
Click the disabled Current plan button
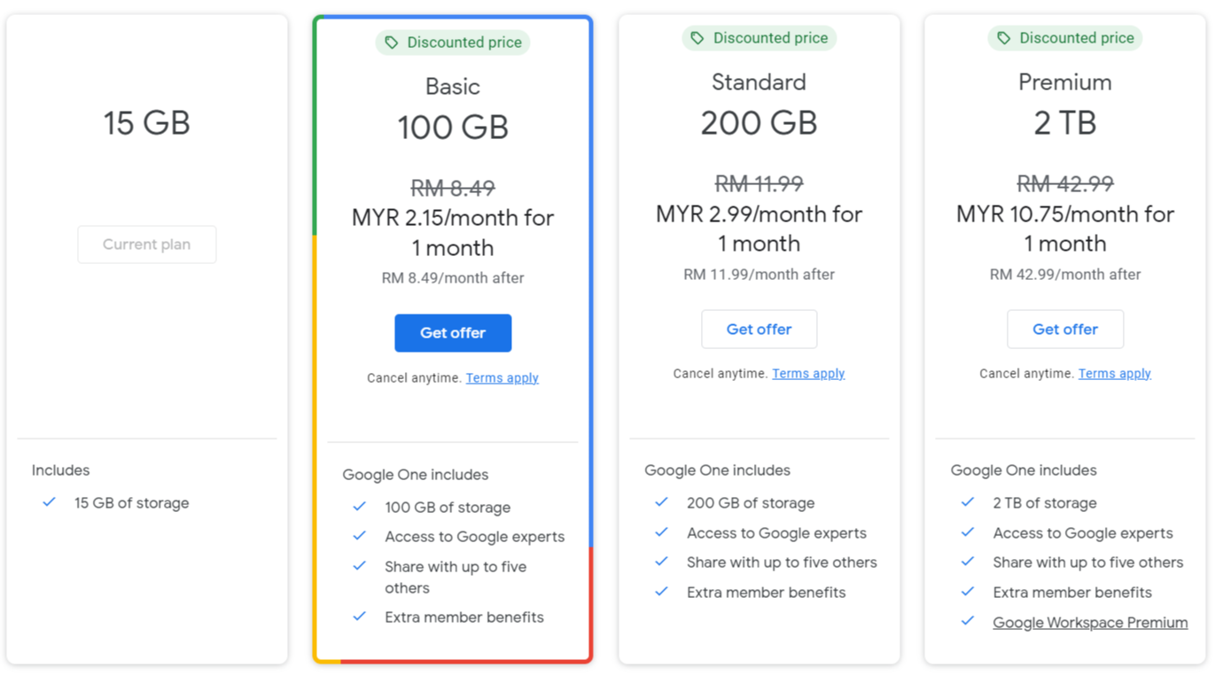pyautogui.click(x=147, y=244)
